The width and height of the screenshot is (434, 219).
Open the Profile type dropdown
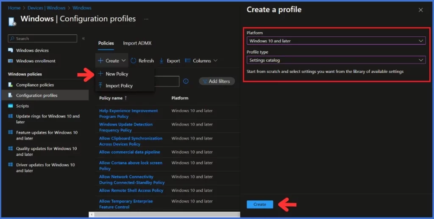tap(336, 60)
